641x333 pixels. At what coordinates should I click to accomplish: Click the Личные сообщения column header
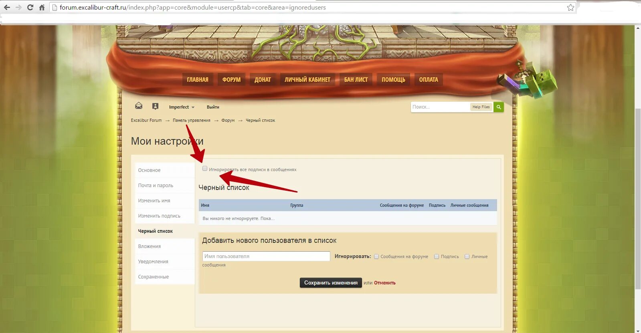point(469,205)
